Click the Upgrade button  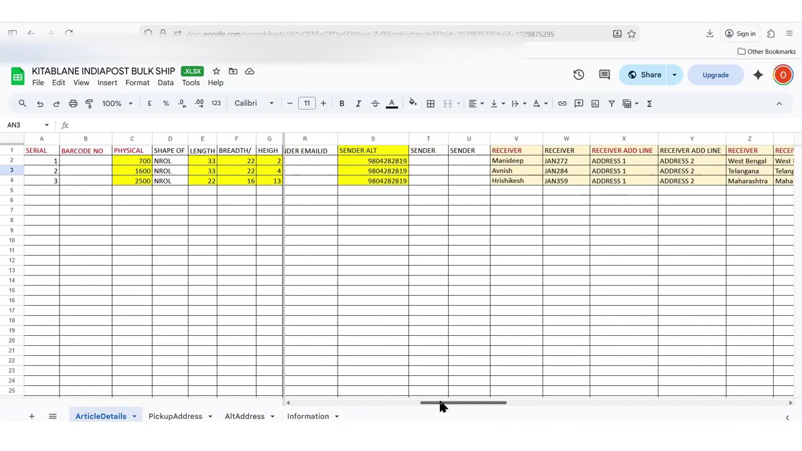click(x=716, y=75)
